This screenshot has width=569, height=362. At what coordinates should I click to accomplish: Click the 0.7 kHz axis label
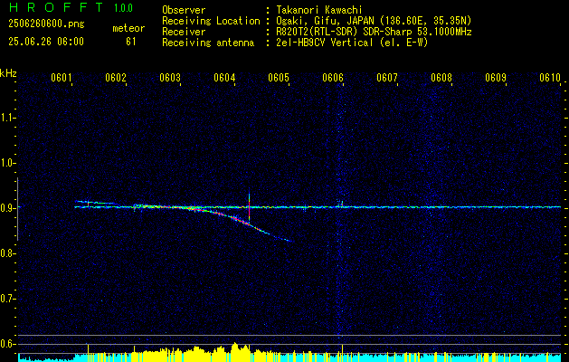(6, 299)
